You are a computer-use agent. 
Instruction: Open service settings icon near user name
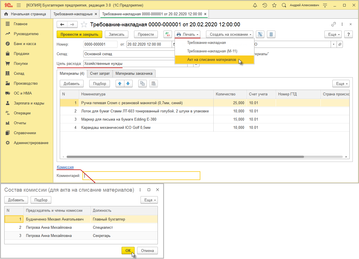click(325, 5)
